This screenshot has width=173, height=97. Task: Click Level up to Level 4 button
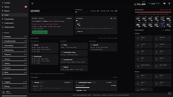pos(40,32)
